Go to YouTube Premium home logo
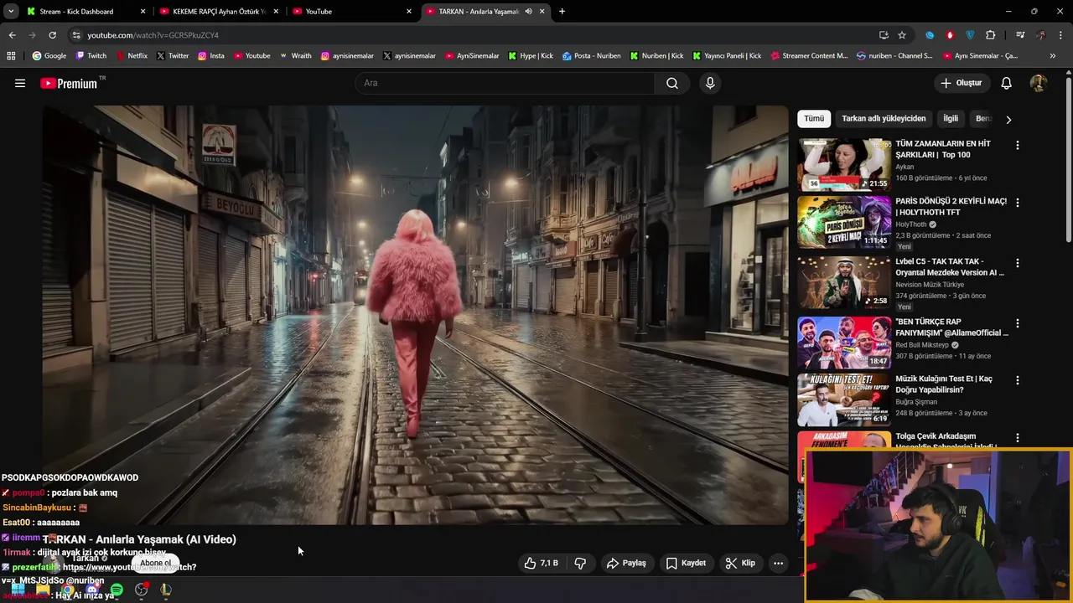This screenshot has height=603, width=1073. 69,83
